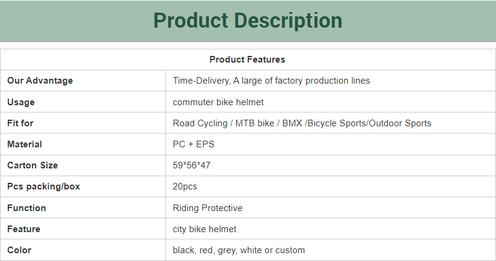Select the Road Cycling / MTB bike text
Viewport: 496px width, 261px height.
[223, 123]
